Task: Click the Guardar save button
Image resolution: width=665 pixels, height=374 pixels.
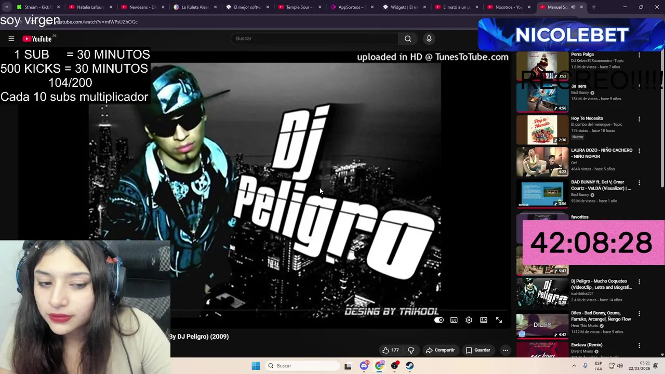Action: [478, 350]
